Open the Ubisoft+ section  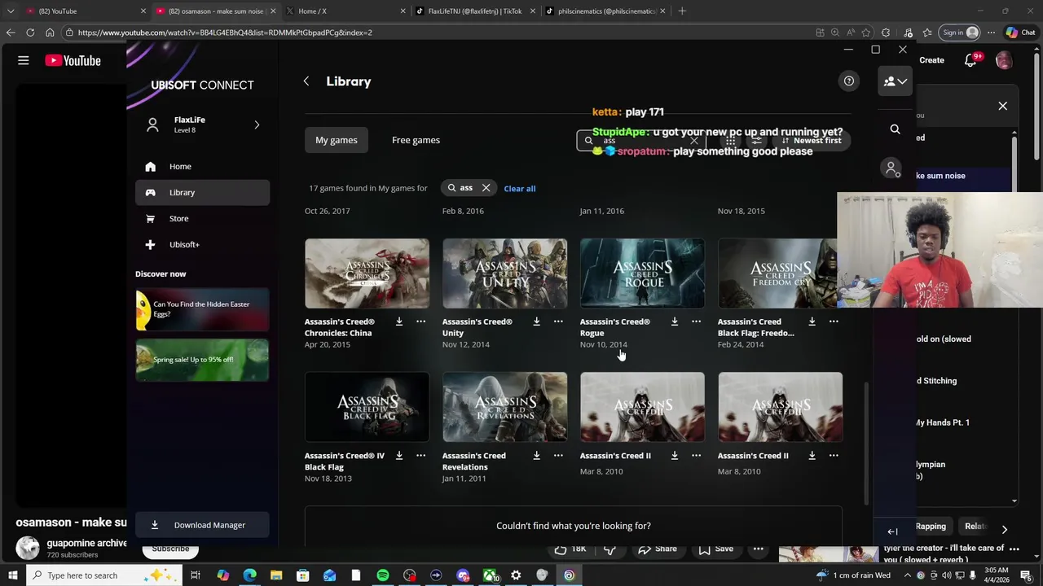click(202, 244)
